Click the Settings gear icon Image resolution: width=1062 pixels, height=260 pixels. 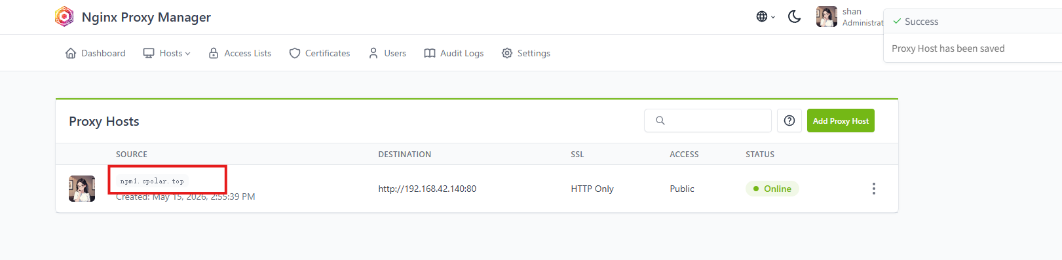[507, 53]
